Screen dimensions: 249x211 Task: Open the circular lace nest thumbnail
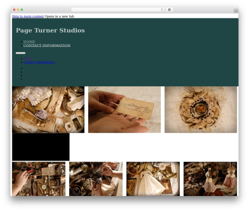point(201,110)
